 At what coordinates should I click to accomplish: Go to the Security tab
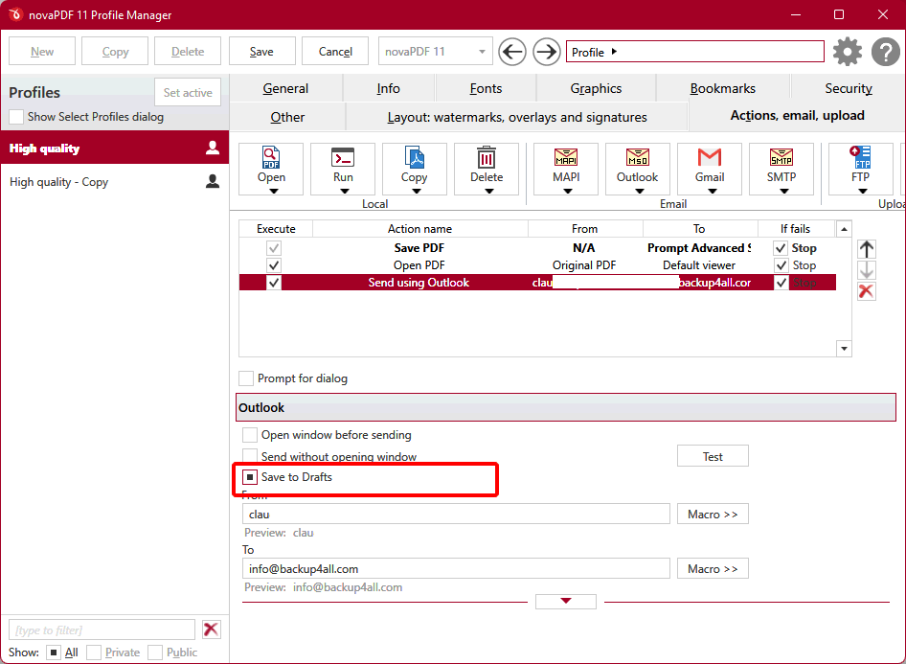pos(848,88)
